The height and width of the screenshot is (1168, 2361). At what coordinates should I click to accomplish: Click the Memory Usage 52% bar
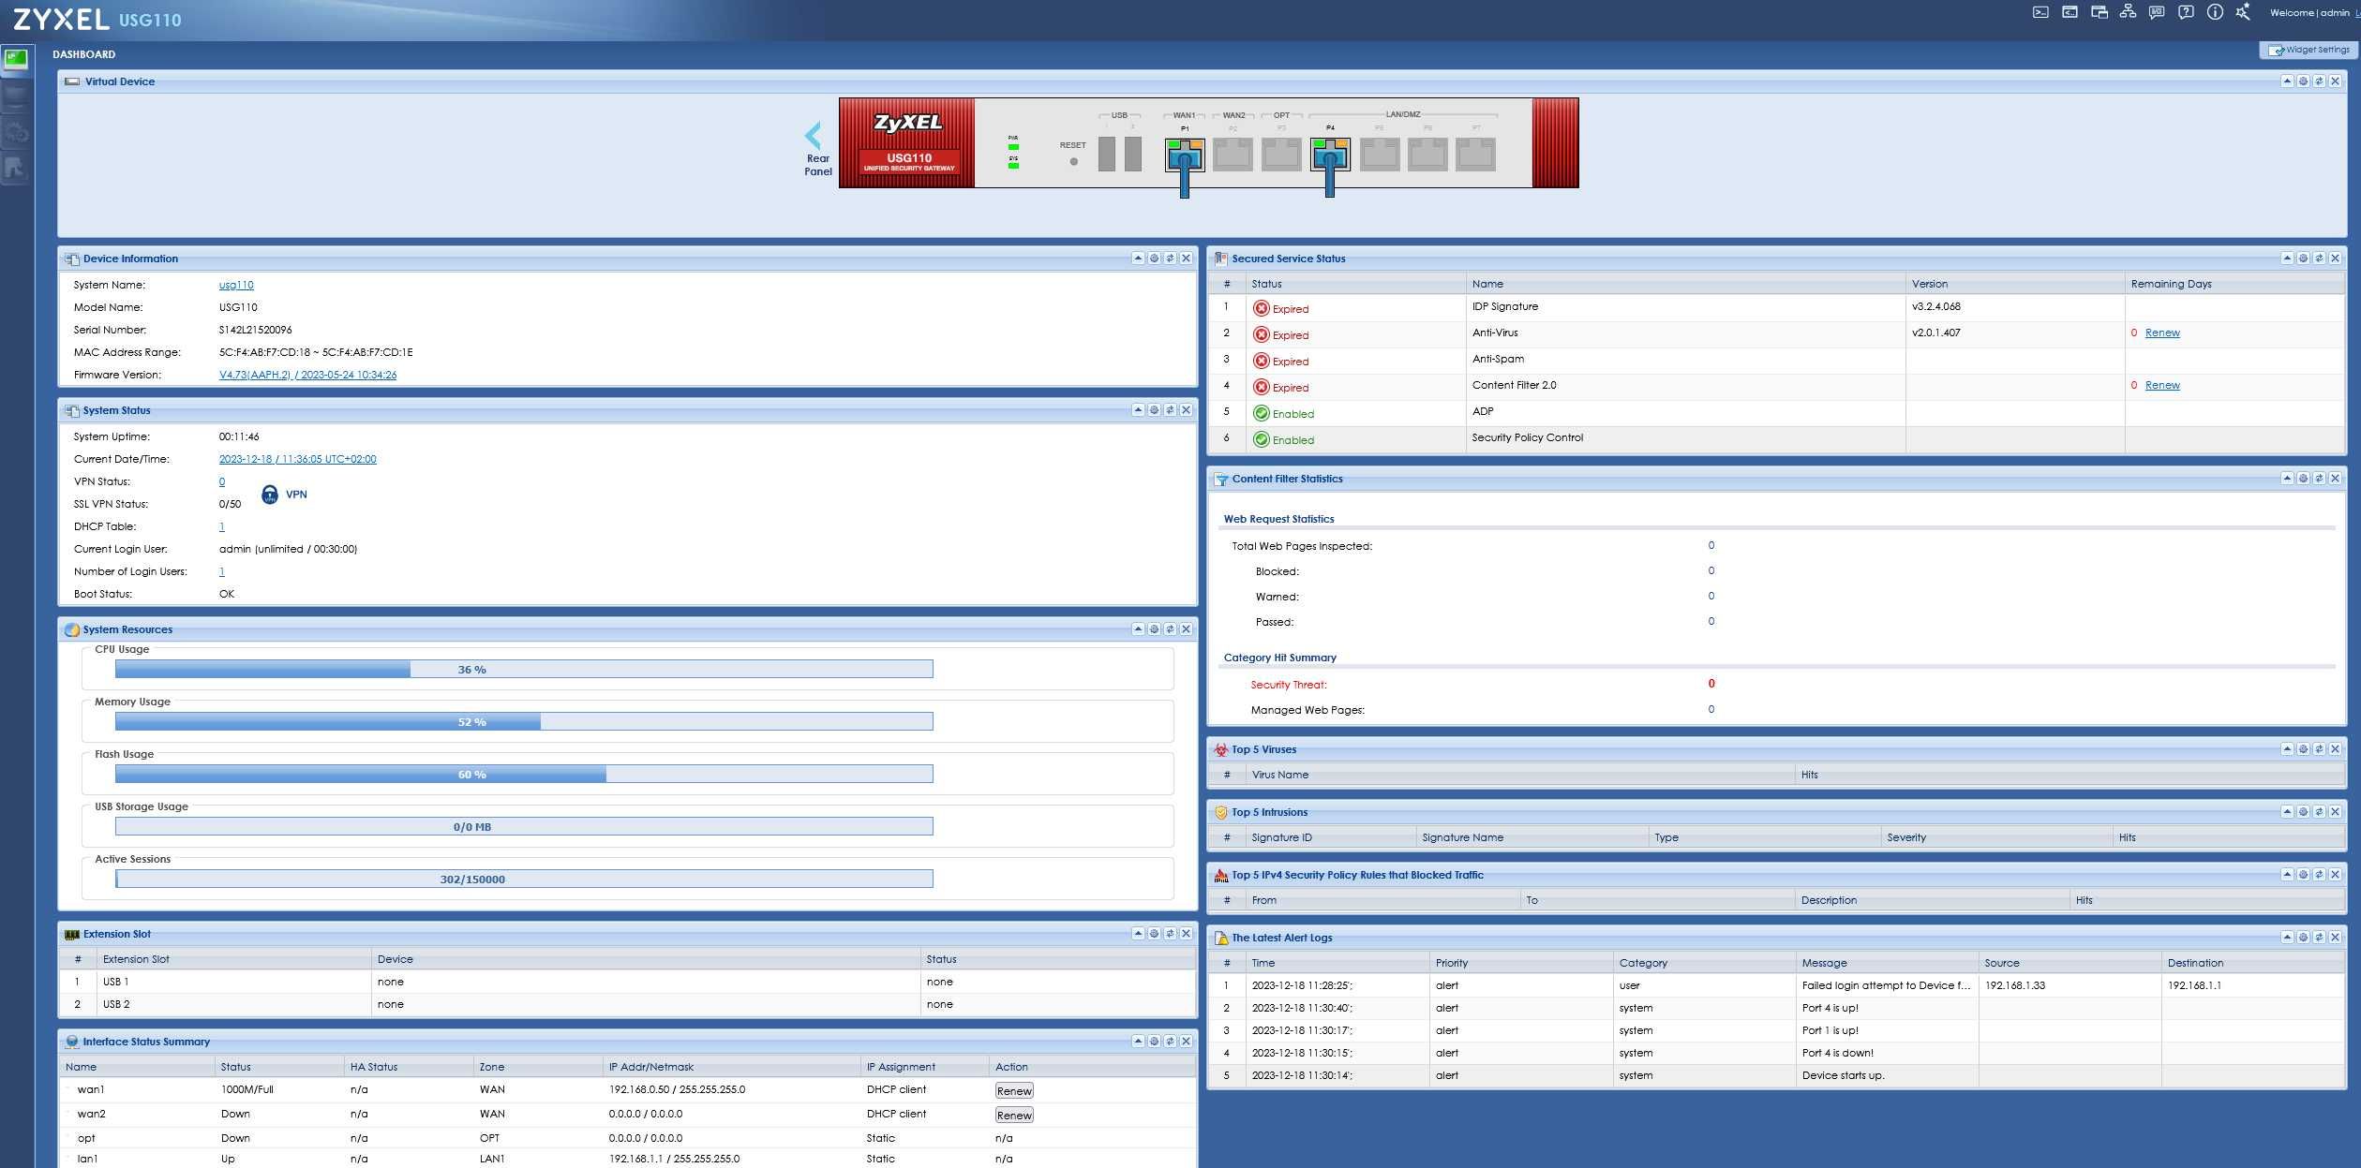click(524, 721)
